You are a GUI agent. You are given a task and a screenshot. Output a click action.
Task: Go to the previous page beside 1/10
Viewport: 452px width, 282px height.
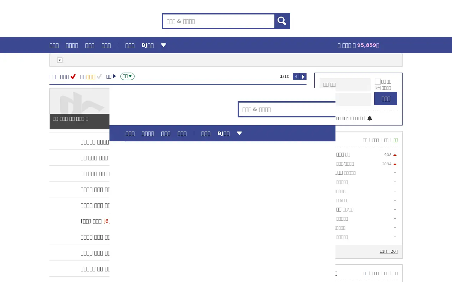point(296,76)
